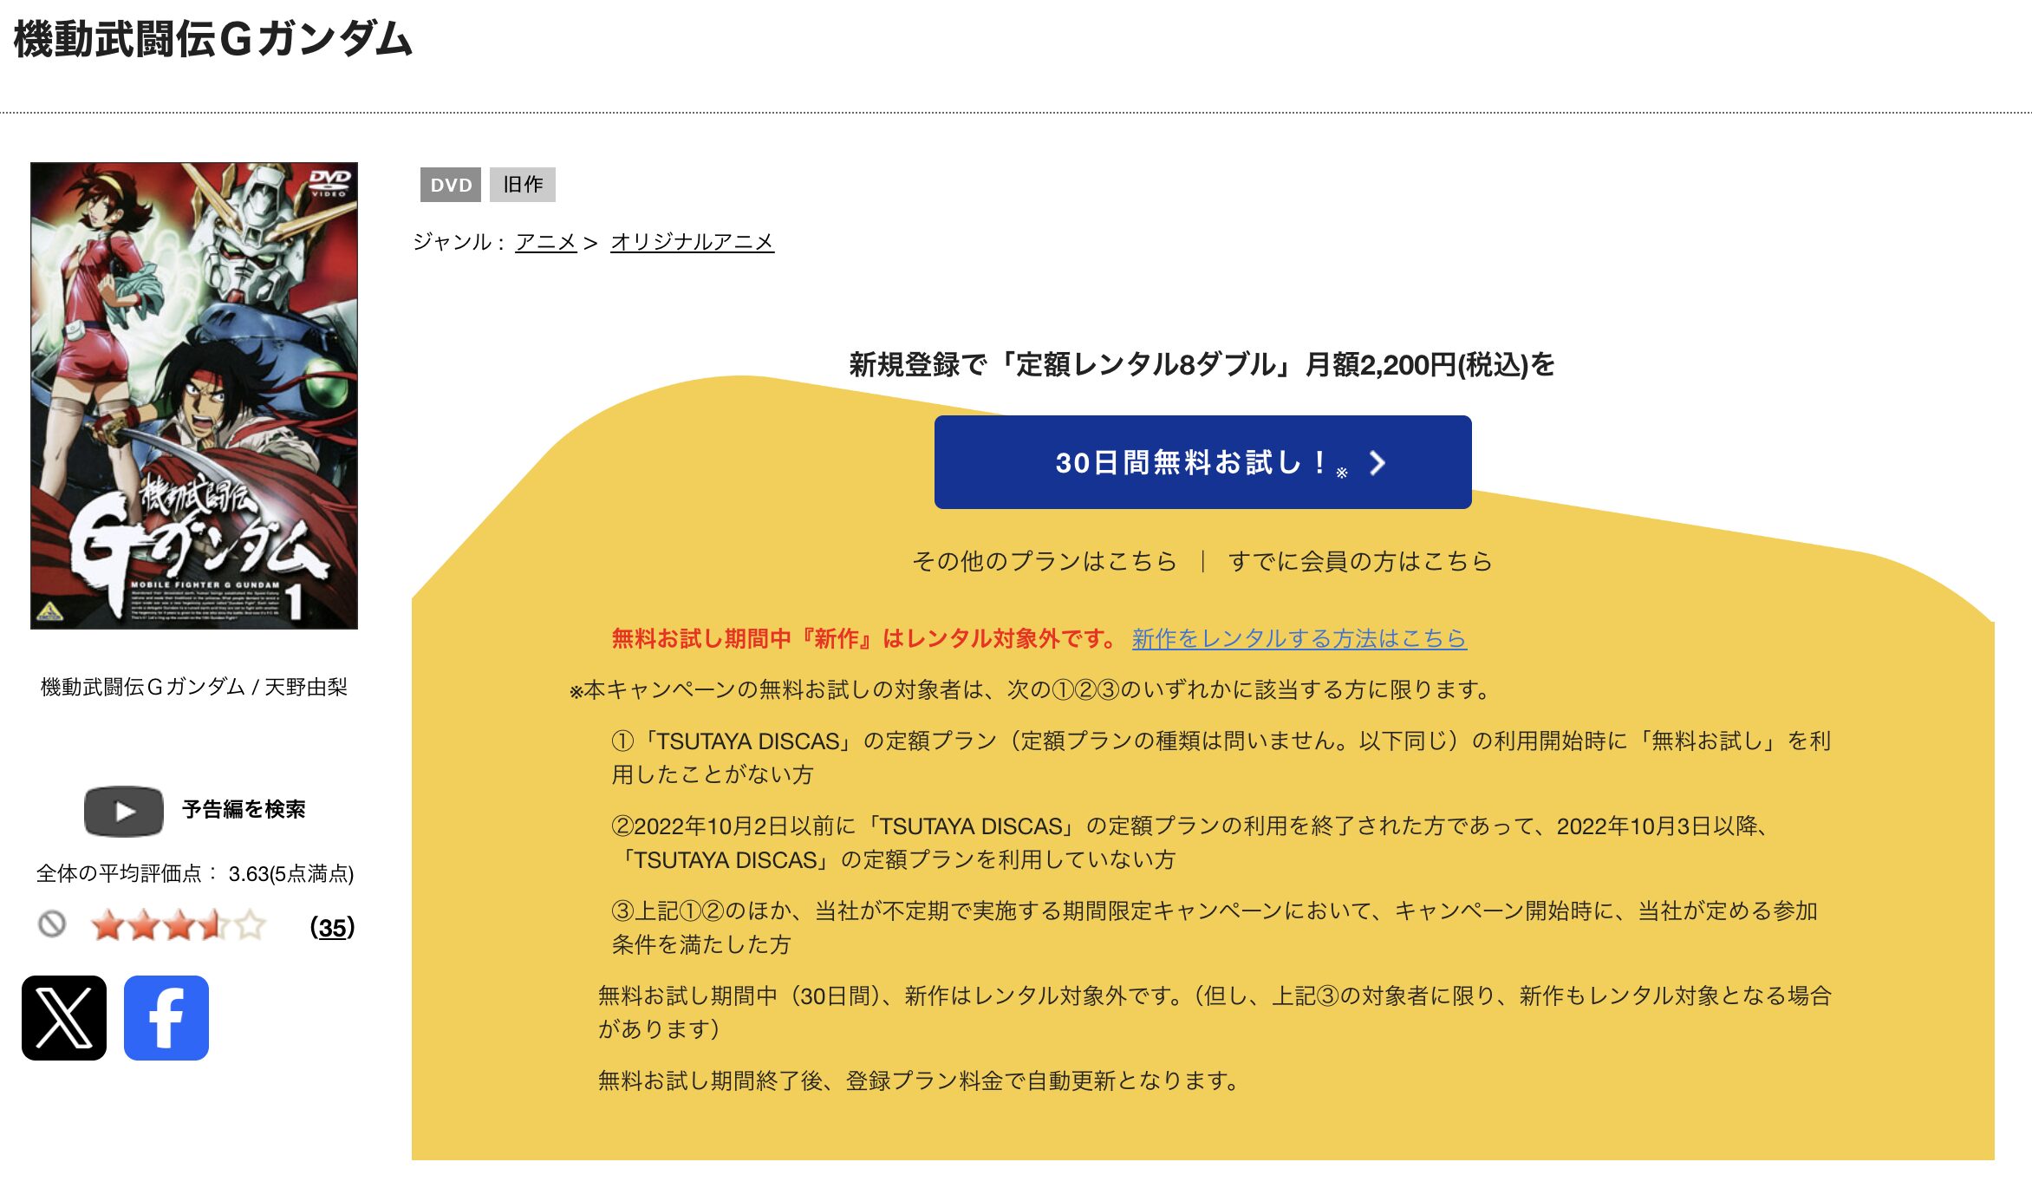The height and width of the screenshot is (1188, 2032).
Task: Click the 定額レンタル8ダブル plan heading
Action: [x=1202, y=364]
